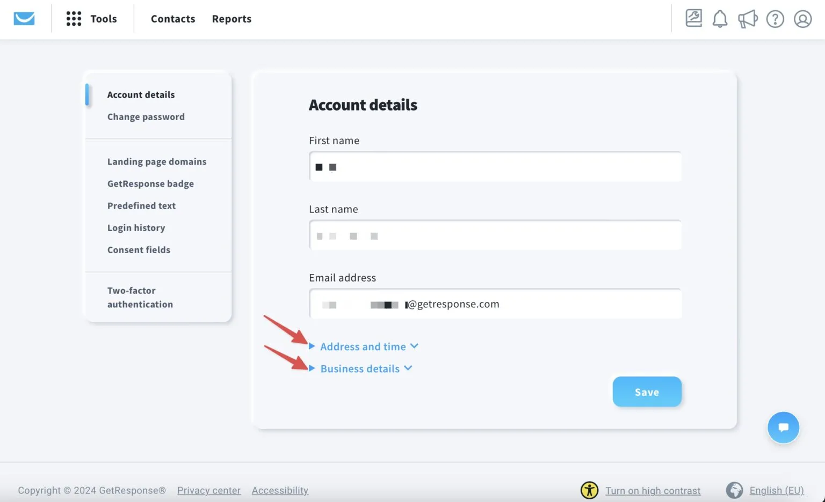Open the account profile icon

(802, 18)
